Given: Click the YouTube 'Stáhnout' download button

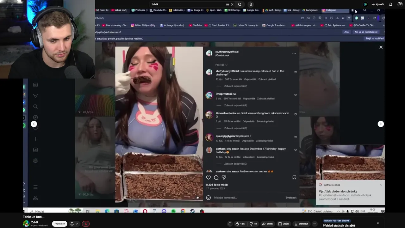Looking at the screenshot, I should point(301,224).
